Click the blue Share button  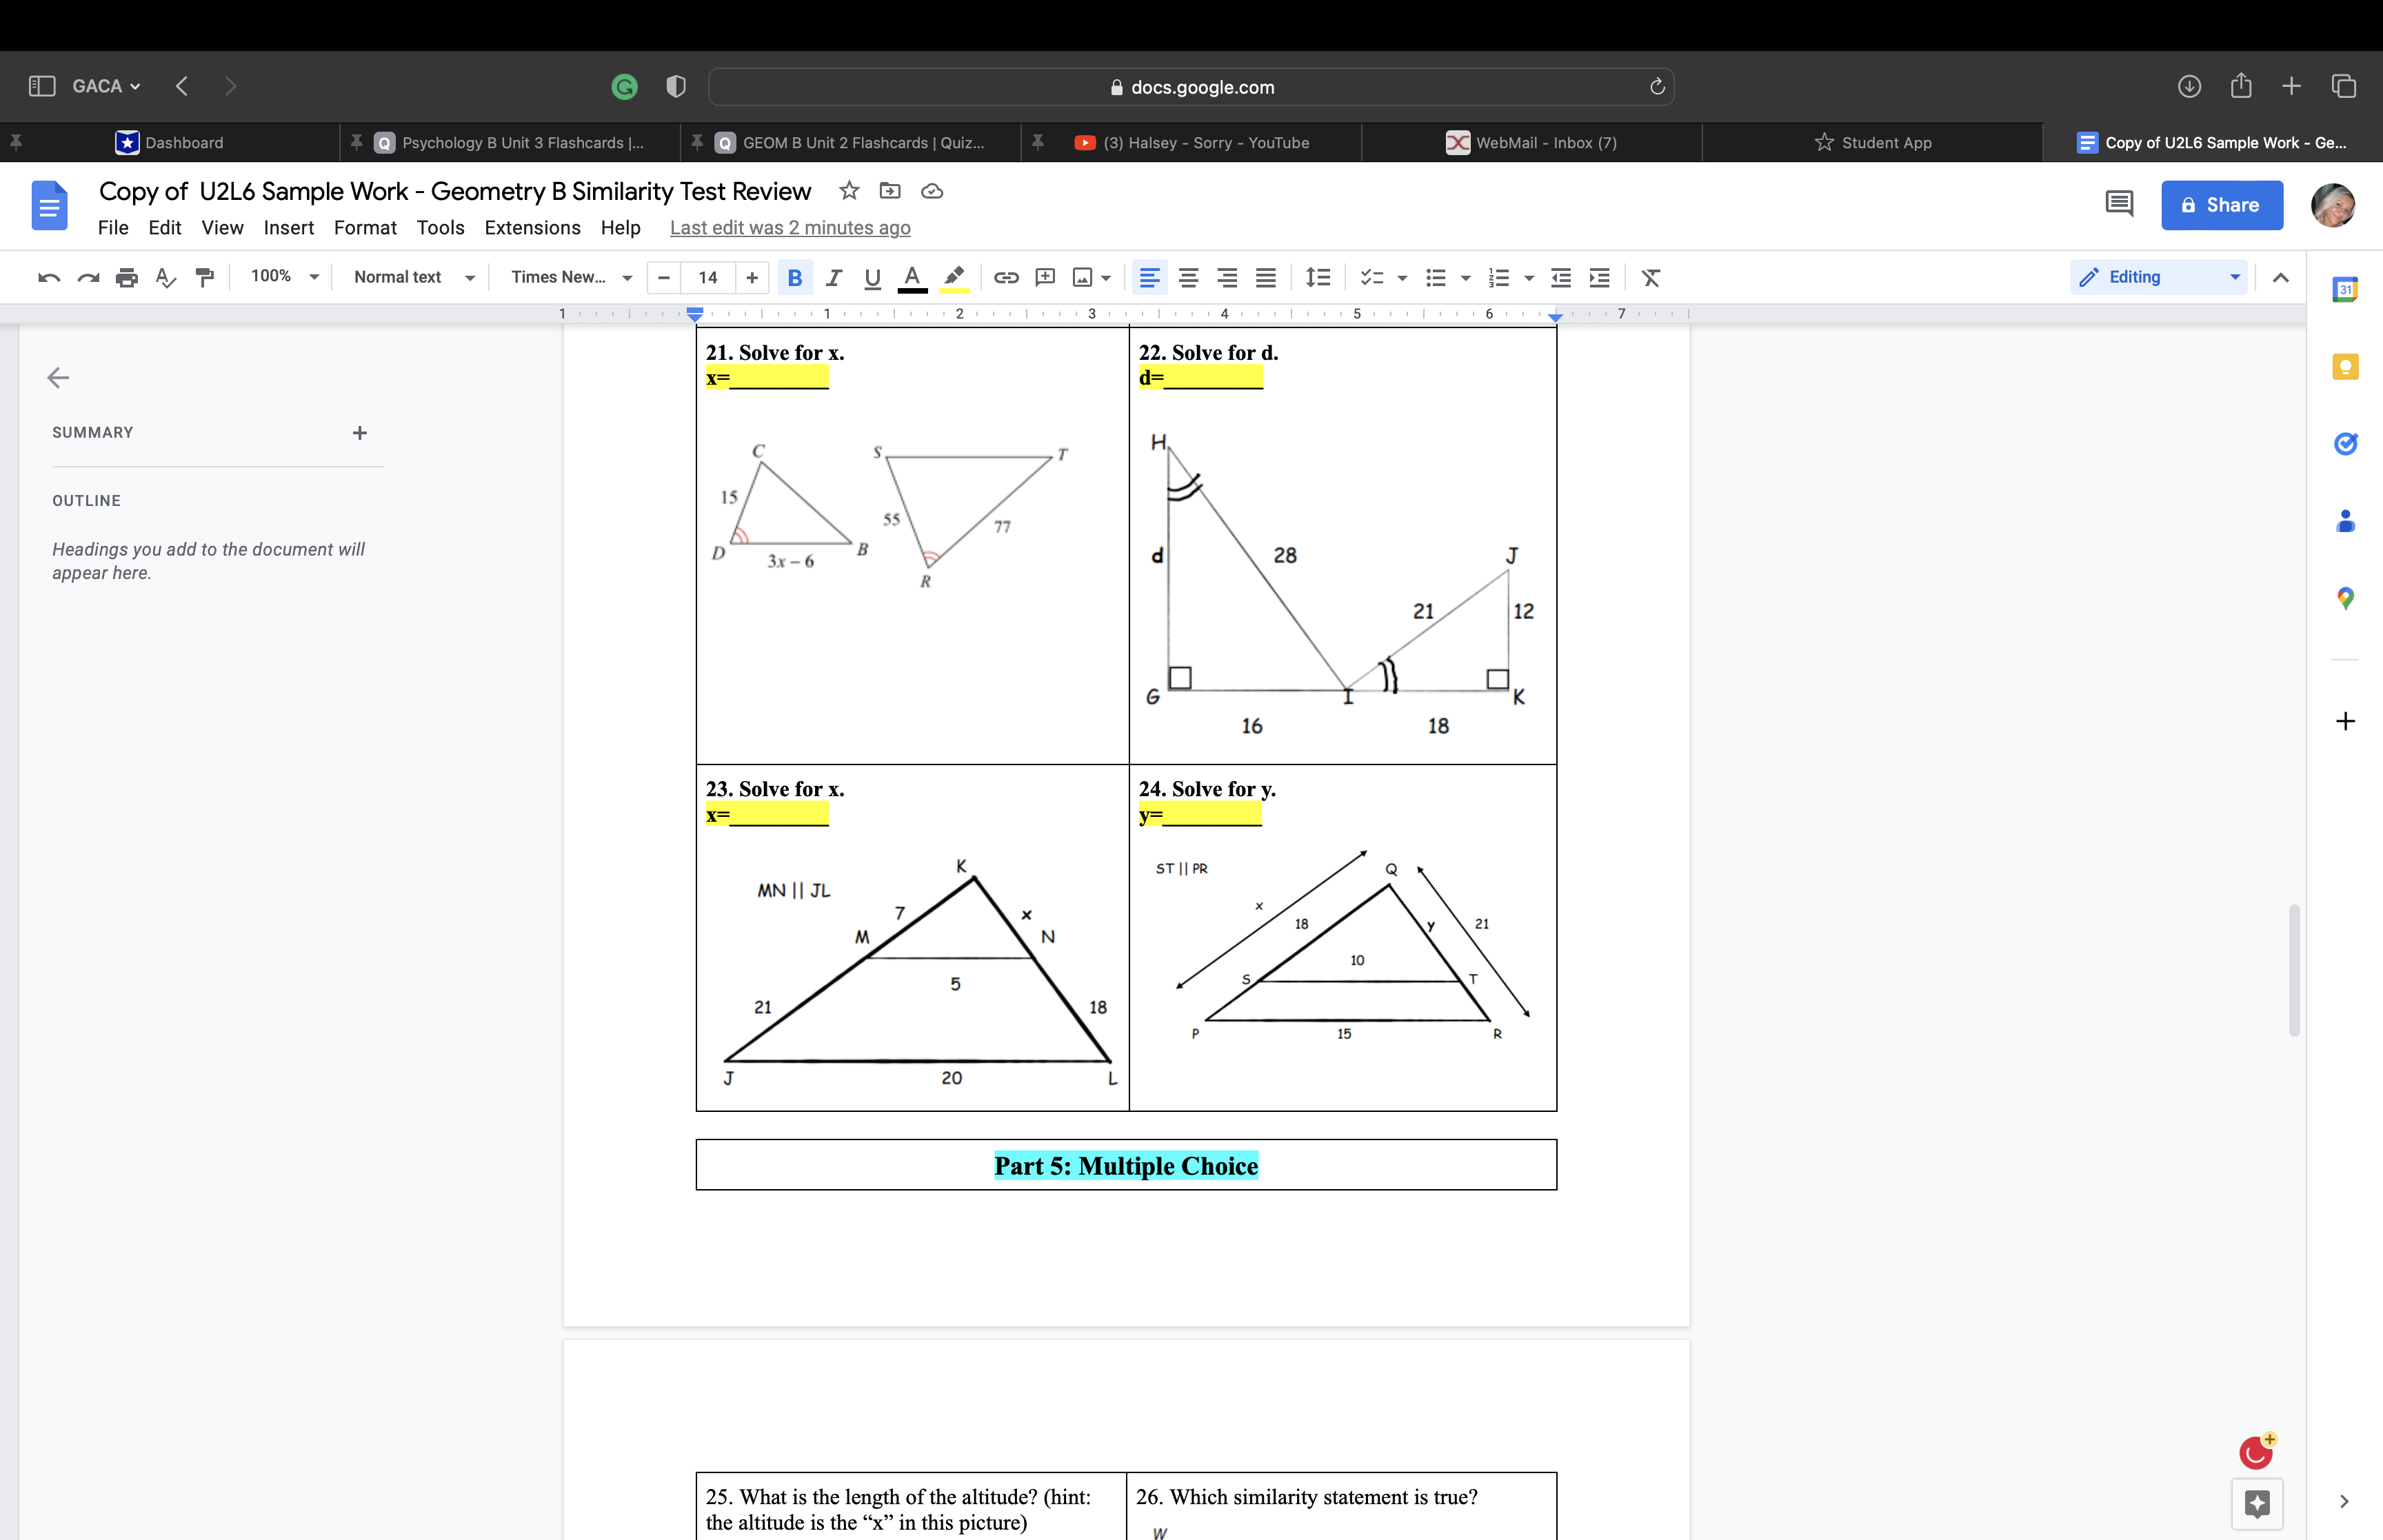pyautogui.click(x=2221, y=205)
